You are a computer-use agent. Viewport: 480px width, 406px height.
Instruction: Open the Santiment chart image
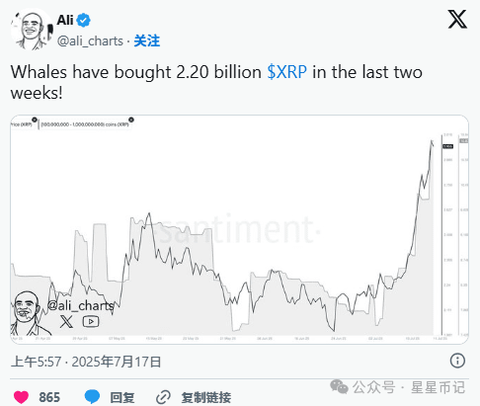[x=239, y=229]
